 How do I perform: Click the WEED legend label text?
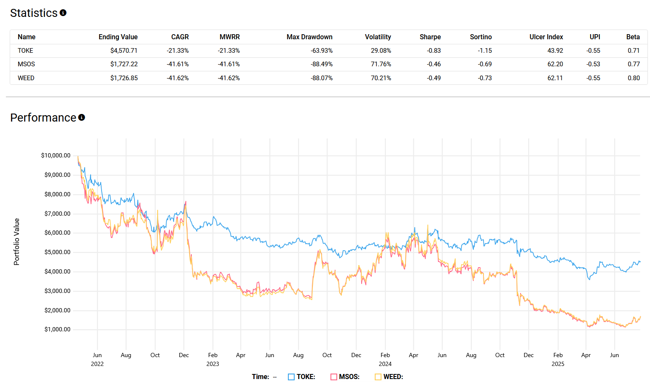point(393,377)
